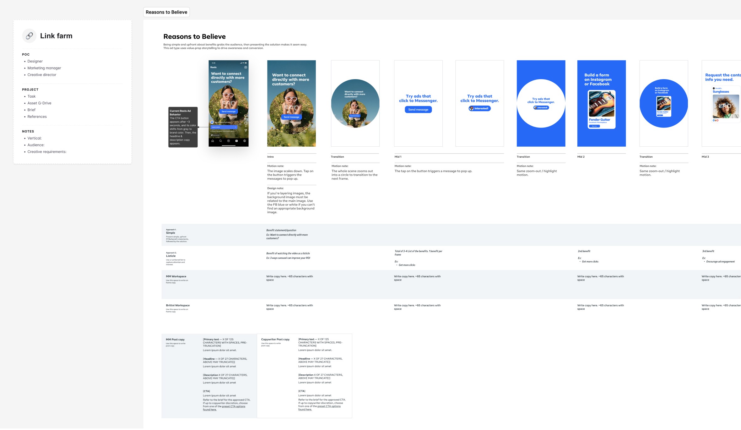The width and height of the screenshot is (741, 430).
Task: Select the Build a form Mid 2 frame thumbnail
Action: coord(601,103)
